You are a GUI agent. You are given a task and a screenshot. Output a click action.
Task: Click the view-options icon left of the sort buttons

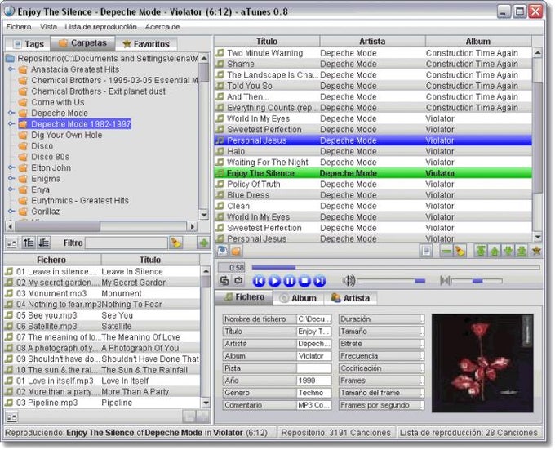tap(11, 243)
